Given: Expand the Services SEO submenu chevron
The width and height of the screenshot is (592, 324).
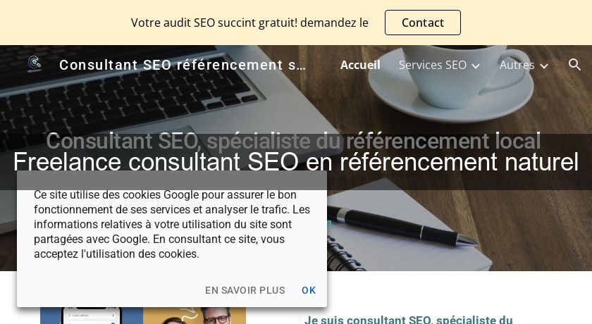Looking at the screenshot, I should click(476, 66).
